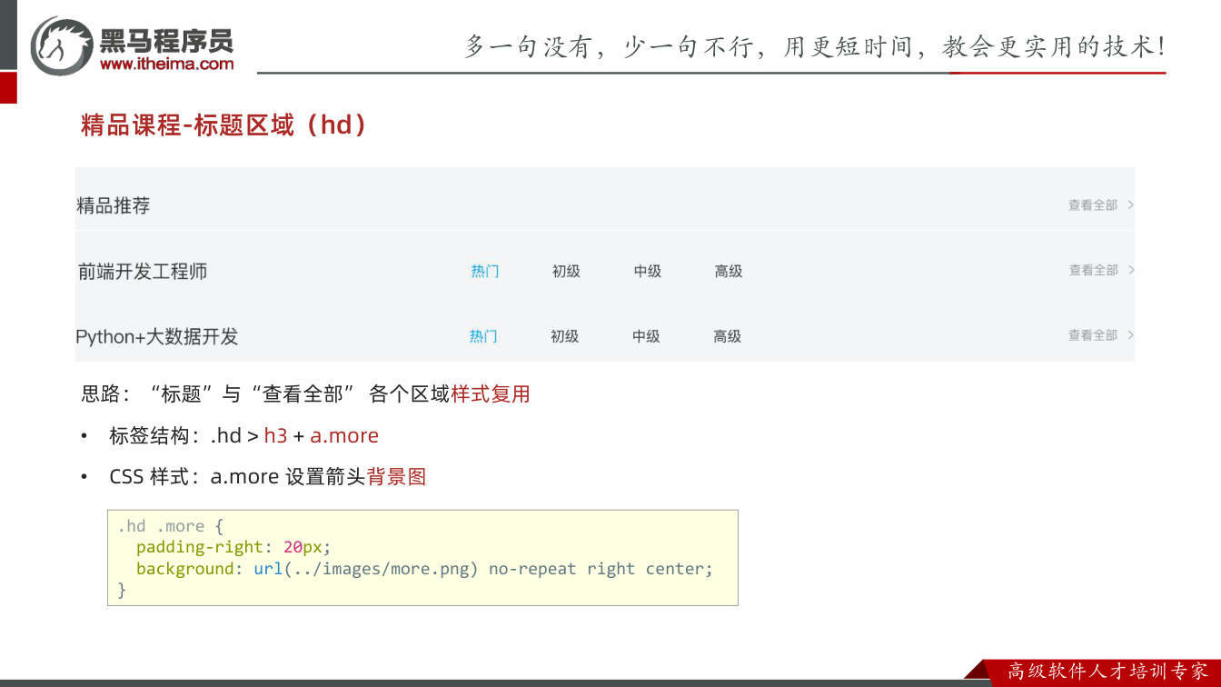Click the background: url code line
Screen dimensions: 1221x687
pyautogui.click(x=425, y=569)
